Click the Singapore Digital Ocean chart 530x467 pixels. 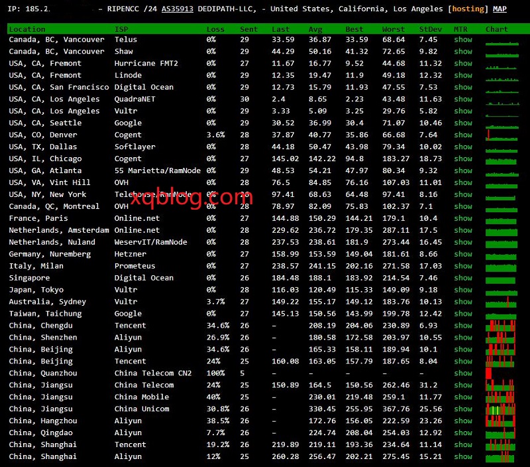[501, 280]
